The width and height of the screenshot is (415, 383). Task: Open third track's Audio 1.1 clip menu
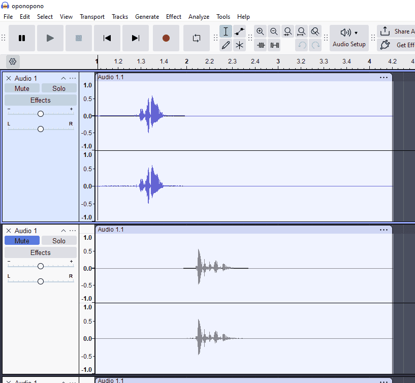(384, 381)
